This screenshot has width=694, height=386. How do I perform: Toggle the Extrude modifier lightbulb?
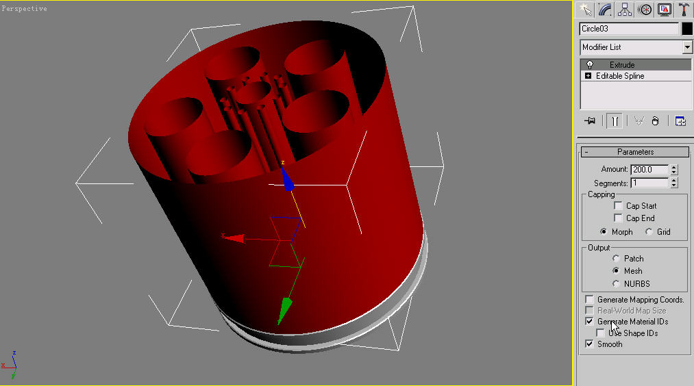[589, 65]
